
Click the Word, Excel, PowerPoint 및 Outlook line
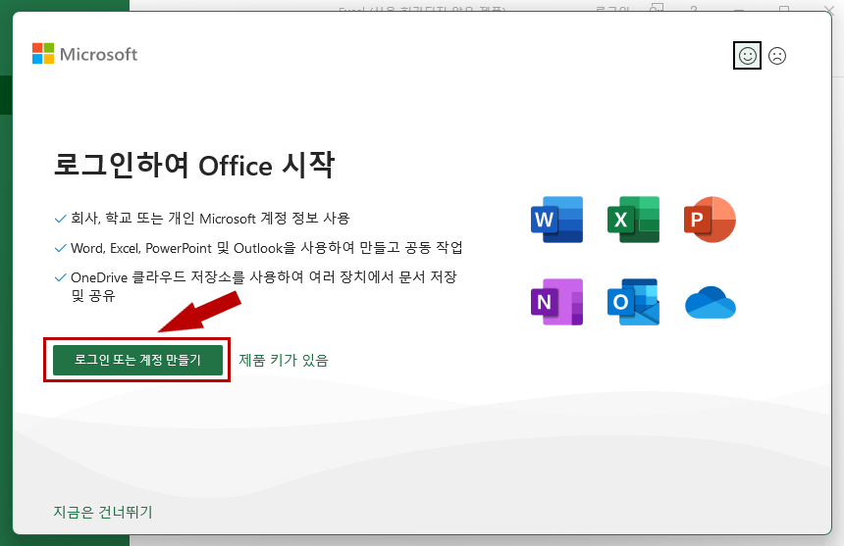coord(266,248)
